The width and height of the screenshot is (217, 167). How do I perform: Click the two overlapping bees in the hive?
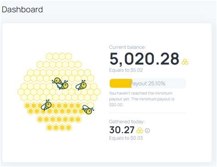click(x=60, y=83)
